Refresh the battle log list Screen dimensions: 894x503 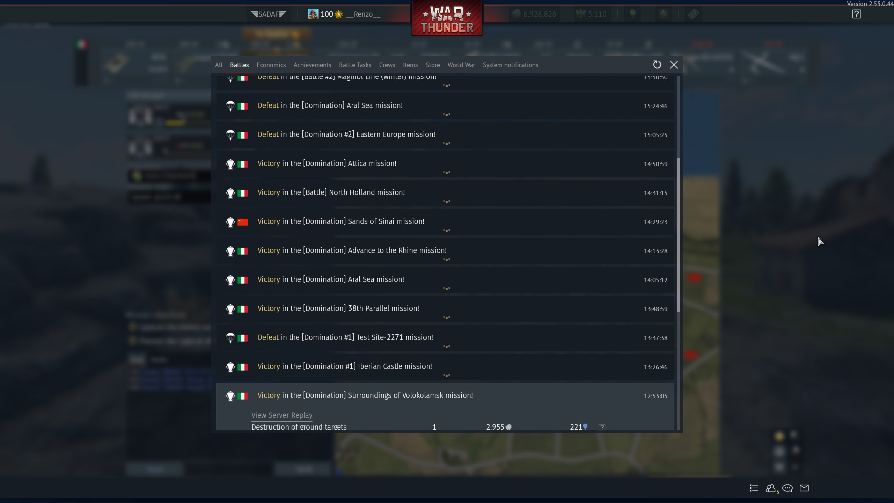coord(657,65)
